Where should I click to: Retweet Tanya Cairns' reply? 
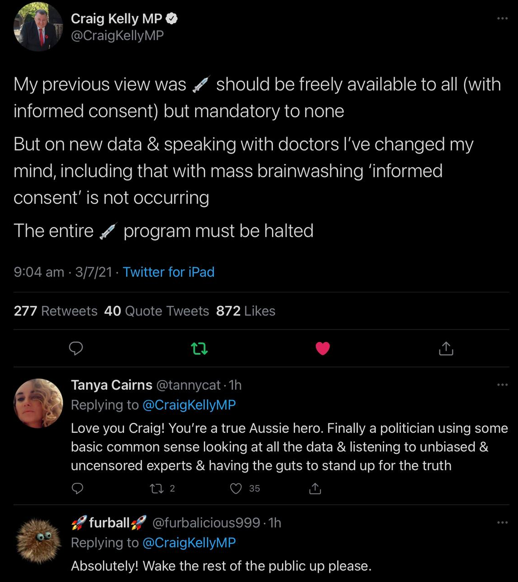[157, 489]
